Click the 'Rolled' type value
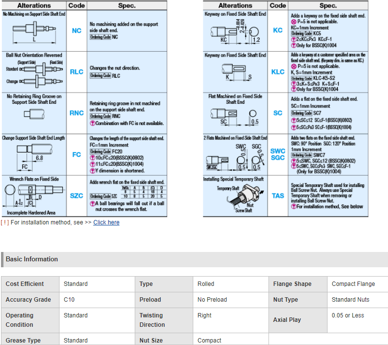The height and width of the screenshot is (345, 388). (206, 284)
